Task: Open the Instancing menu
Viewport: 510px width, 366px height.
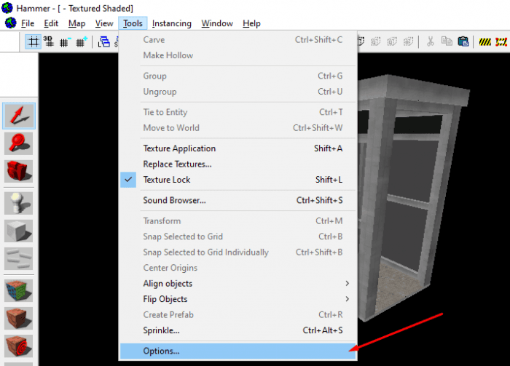Action: coord(171,23)
